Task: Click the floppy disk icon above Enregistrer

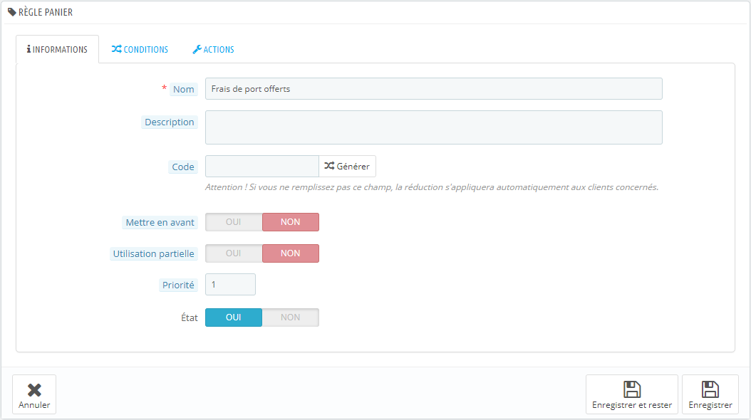Action: coord(710,389)
